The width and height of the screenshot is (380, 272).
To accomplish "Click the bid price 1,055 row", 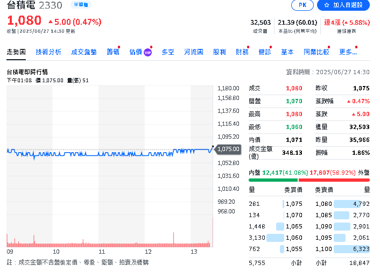I will [x=276, y=249].
